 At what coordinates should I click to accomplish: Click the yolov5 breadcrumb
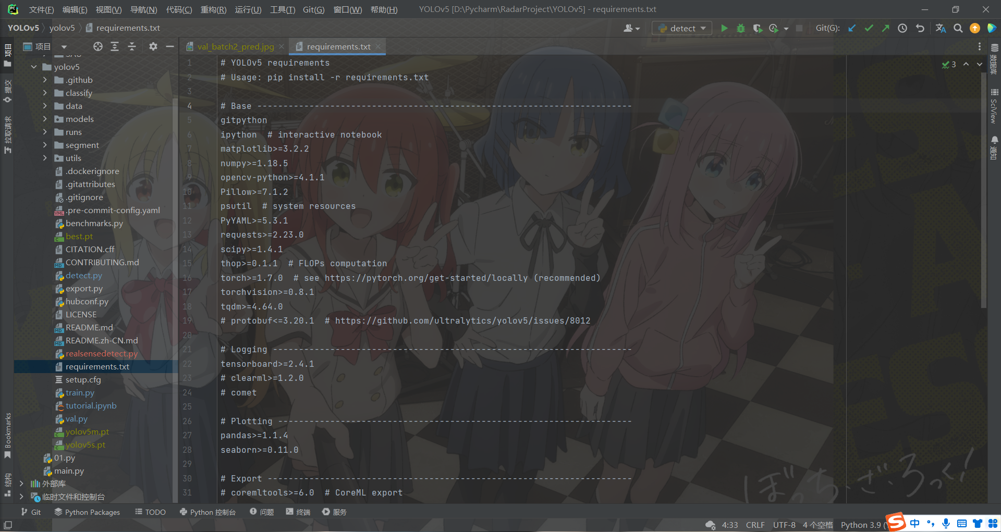pos(62,28)
